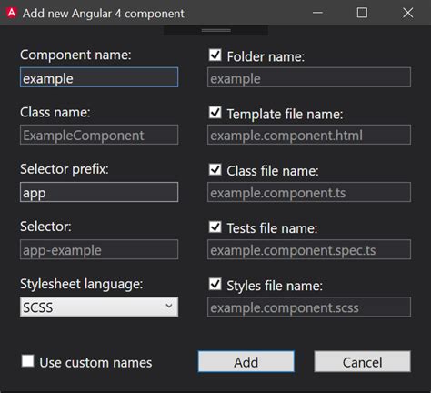
Task: Click the Angular logo icon in title bar
Action: pyautogui.click(x=12, y=13)
